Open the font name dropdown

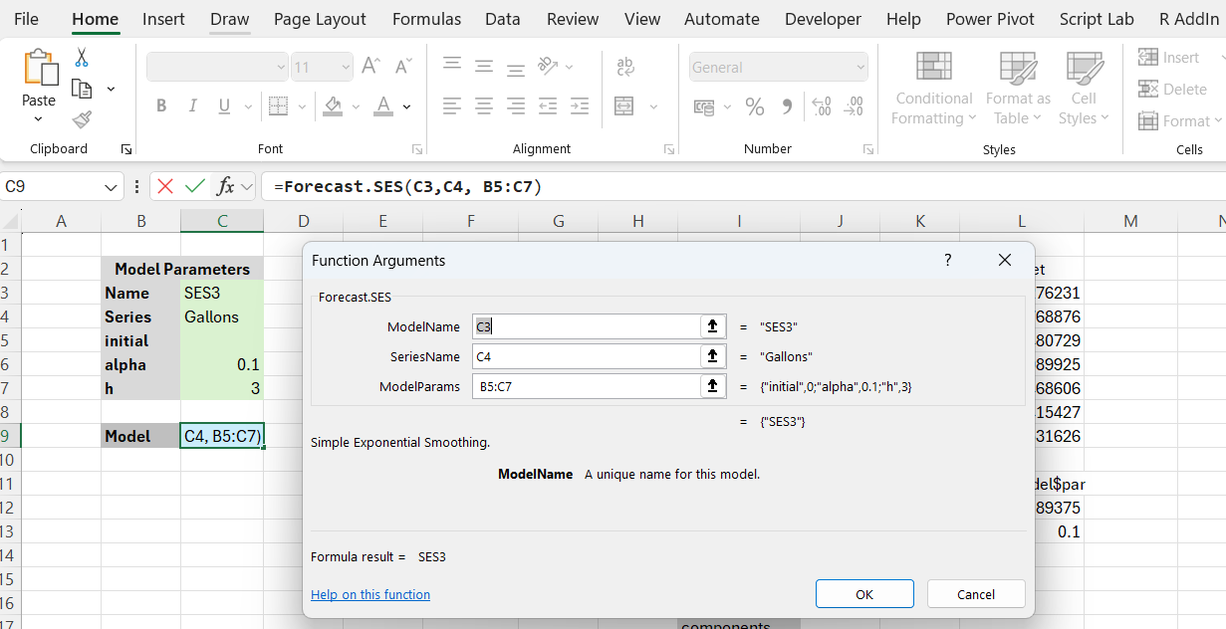(x=281, y=68)
